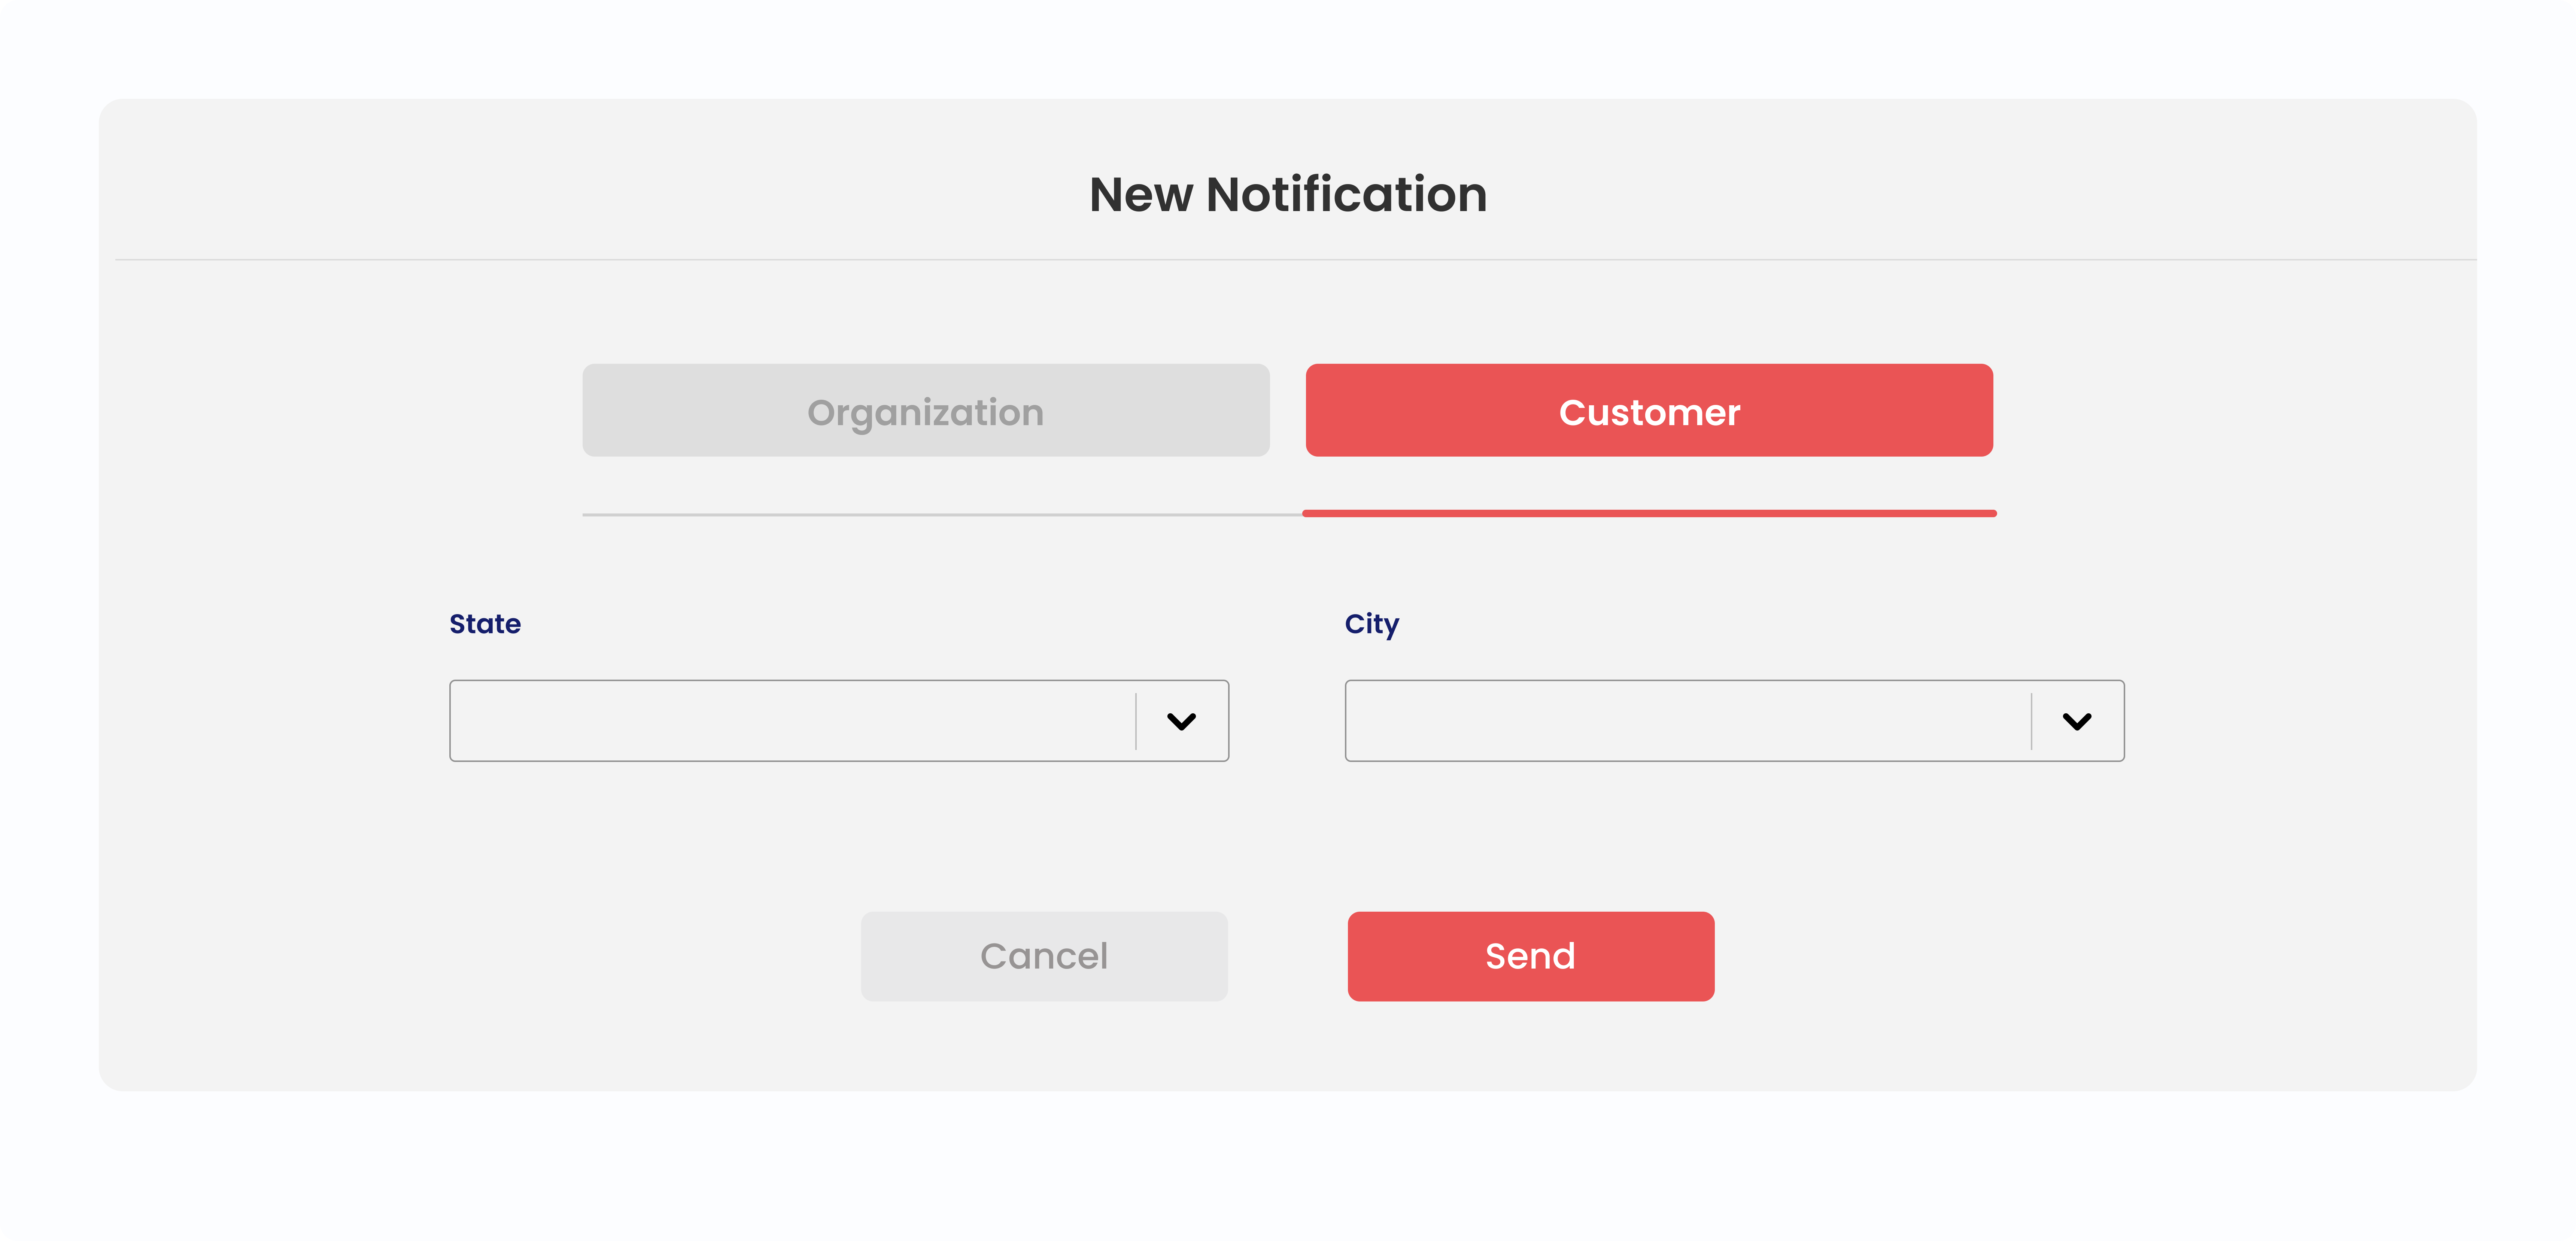This screenshot has height=1241, width=2576.
Task: Click the vertical separator inside City dropdown
Action: [x=2032, y=722]
